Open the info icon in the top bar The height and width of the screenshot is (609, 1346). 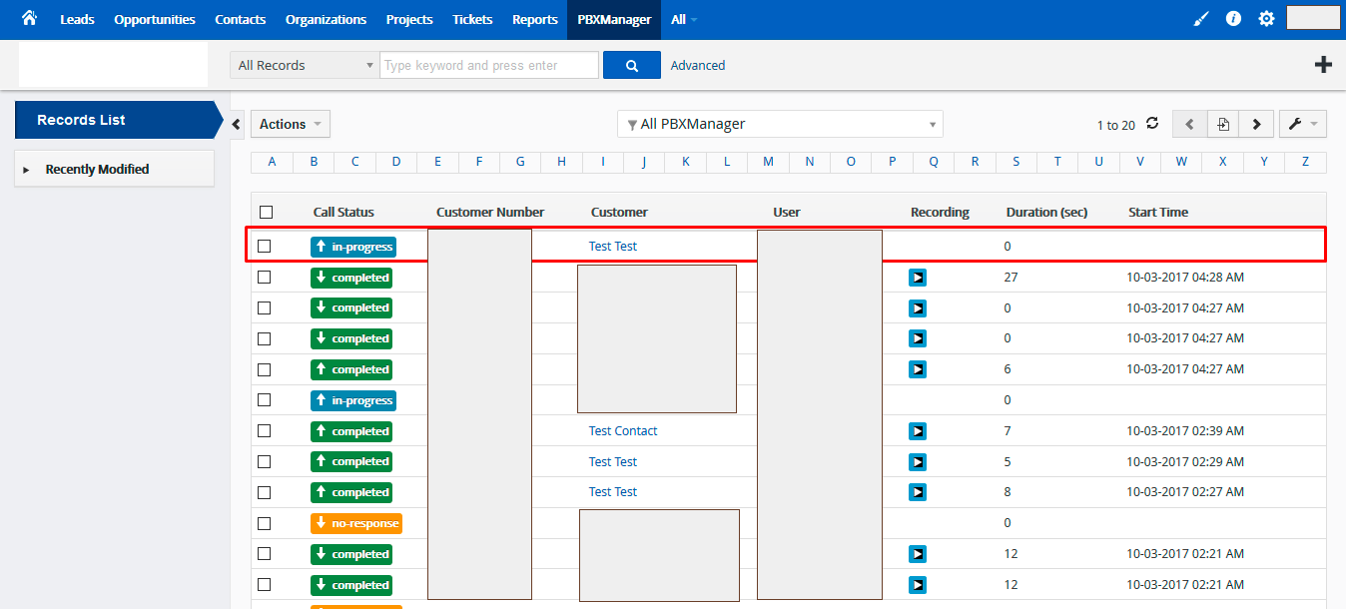1233,17
